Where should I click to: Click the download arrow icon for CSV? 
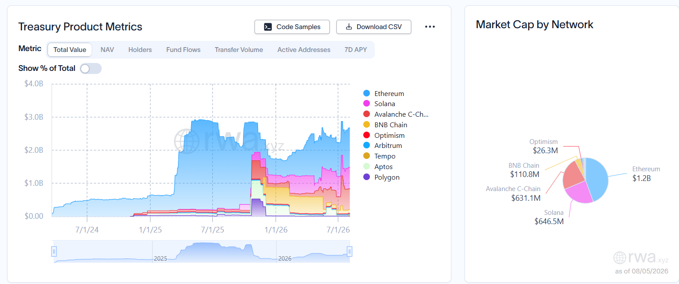349,27
